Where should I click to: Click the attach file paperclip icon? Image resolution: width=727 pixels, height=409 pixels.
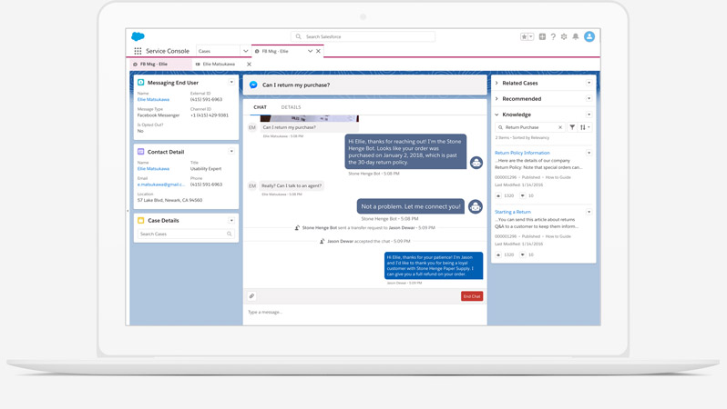(x=252, y=296)
